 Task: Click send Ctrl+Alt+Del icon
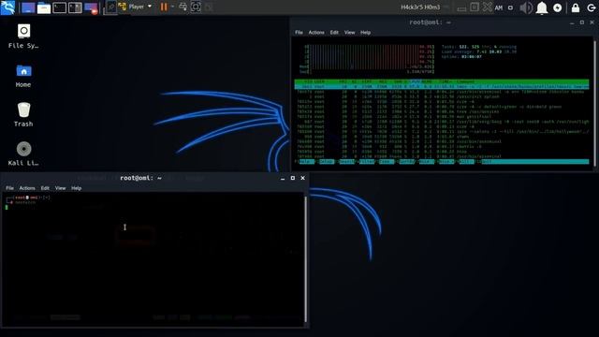point(183,7)
